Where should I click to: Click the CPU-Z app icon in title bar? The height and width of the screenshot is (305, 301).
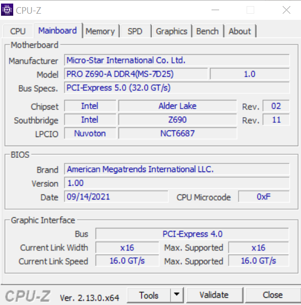(x=7, y=10)
